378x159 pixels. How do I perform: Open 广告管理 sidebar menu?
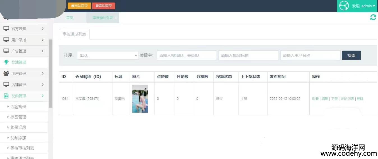(24, 51)
